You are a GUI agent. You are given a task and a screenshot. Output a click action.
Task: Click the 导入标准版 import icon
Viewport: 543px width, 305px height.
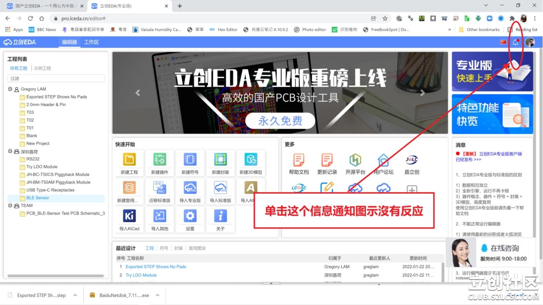220,188
